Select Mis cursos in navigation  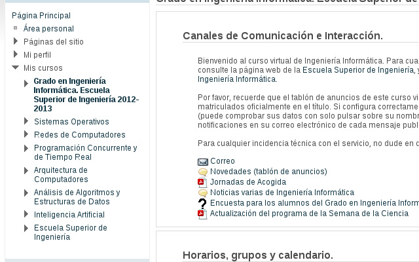tap(43, 68)
